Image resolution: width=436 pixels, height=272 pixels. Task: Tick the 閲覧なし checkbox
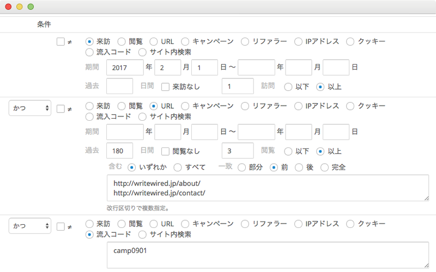pyautogui.click(x=166, y=151)
